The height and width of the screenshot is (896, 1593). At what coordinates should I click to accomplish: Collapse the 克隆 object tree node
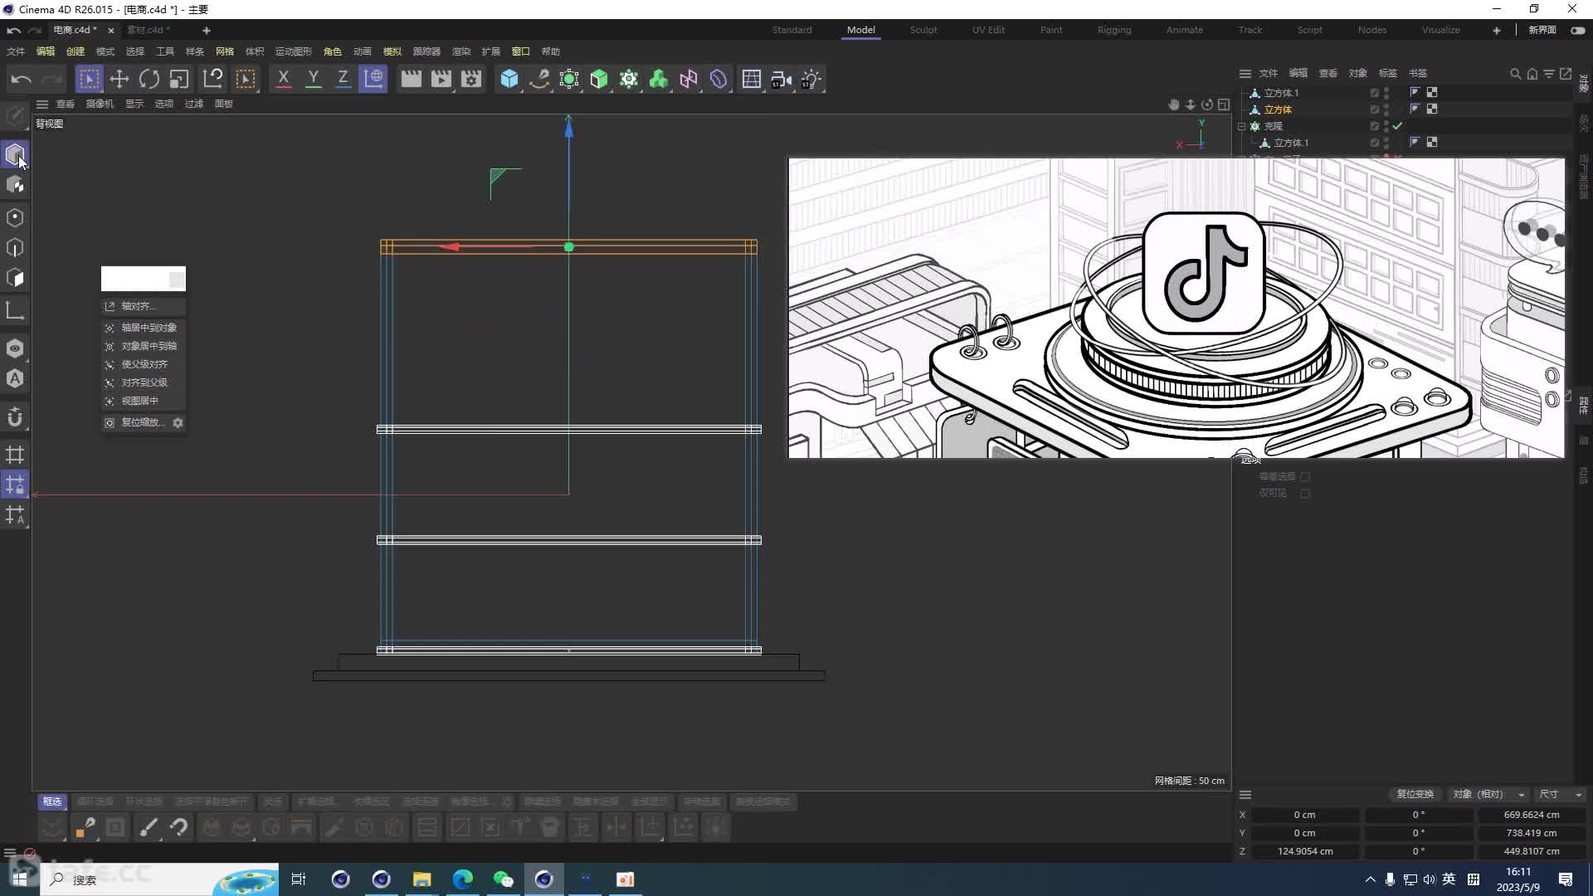click(1242, 126)
